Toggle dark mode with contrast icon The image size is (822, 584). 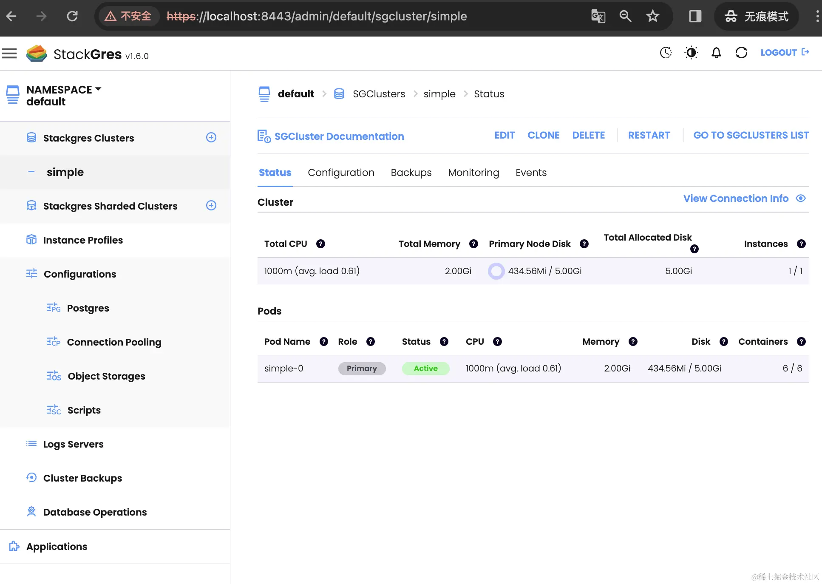(691, 53)
